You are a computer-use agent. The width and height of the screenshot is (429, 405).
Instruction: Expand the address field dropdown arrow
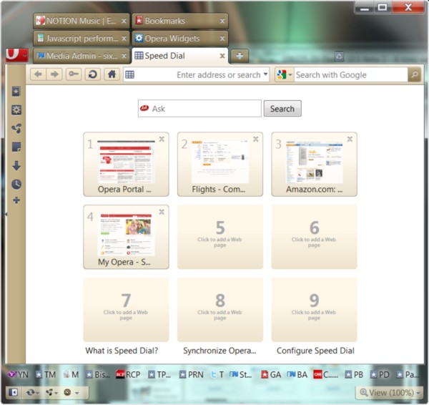[x=265, y=74]
